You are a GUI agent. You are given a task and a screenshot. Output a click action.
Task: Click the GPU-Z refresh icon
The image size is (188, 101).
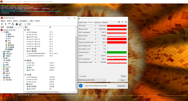click(122, 22)
